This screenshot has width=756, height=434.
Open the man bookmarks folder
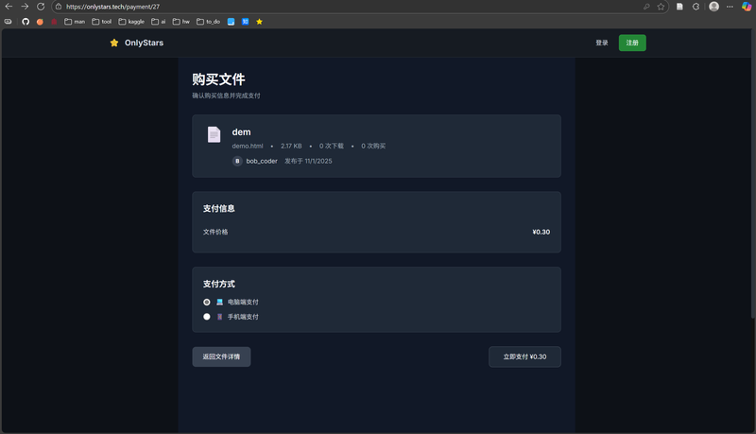click(x=75, y=22)
